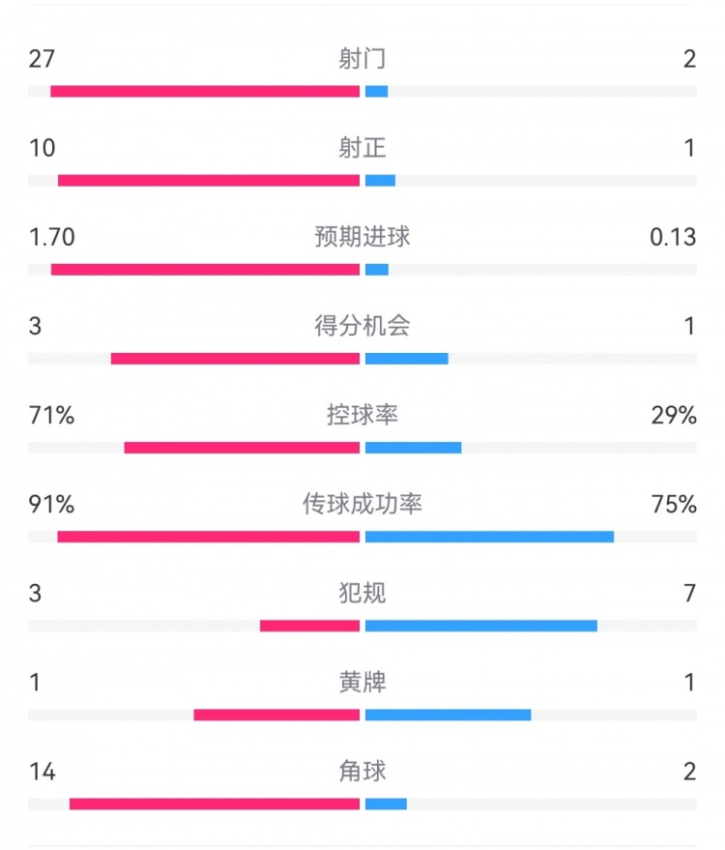Select the 传球成功率 label
This screenshot has width=725, height=850.
click(362, 504)
